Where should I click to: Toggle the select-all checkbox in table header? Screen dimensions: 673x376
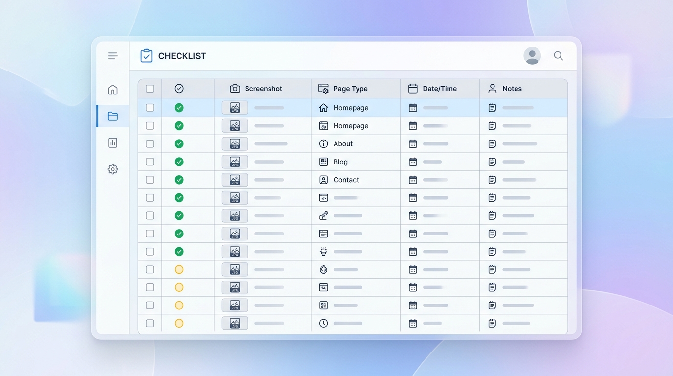[150, 89]
